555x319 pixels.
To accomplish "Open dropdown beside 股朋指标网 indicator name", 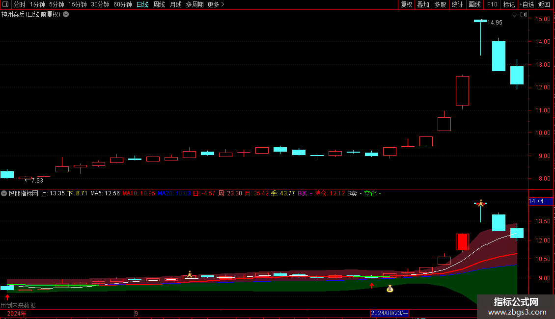I will pos(4,193).
